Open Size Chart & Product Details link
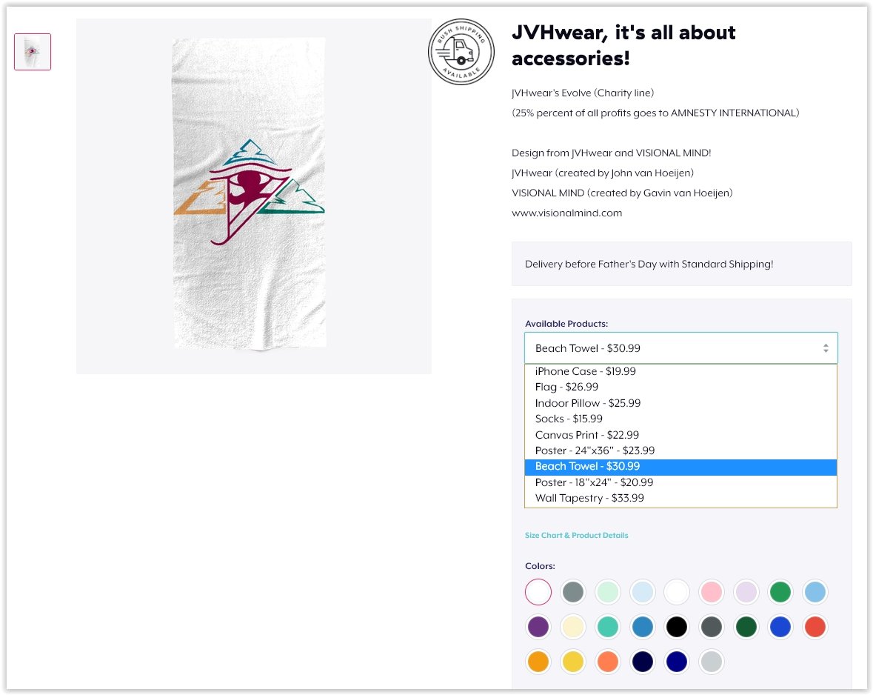 pos(576,535)
